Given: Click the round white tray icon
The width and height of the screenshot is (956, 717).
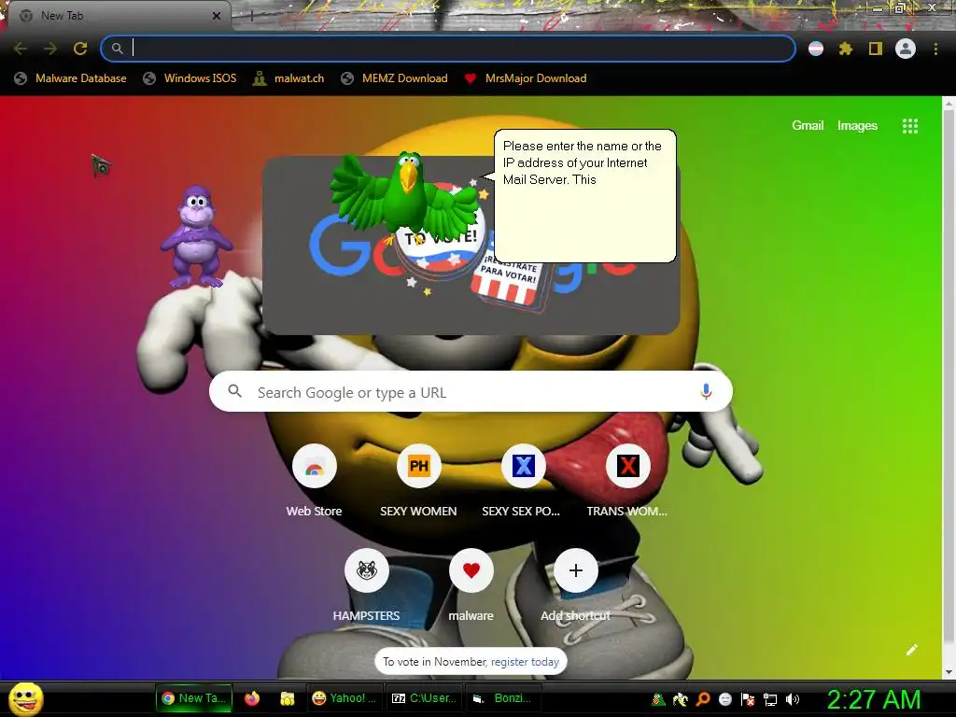Looking at the screenshot, I should point(724,699).
